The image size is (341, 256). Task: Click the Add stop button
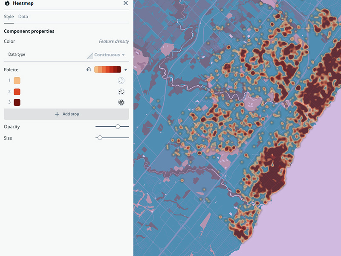(x=66, y=114)
